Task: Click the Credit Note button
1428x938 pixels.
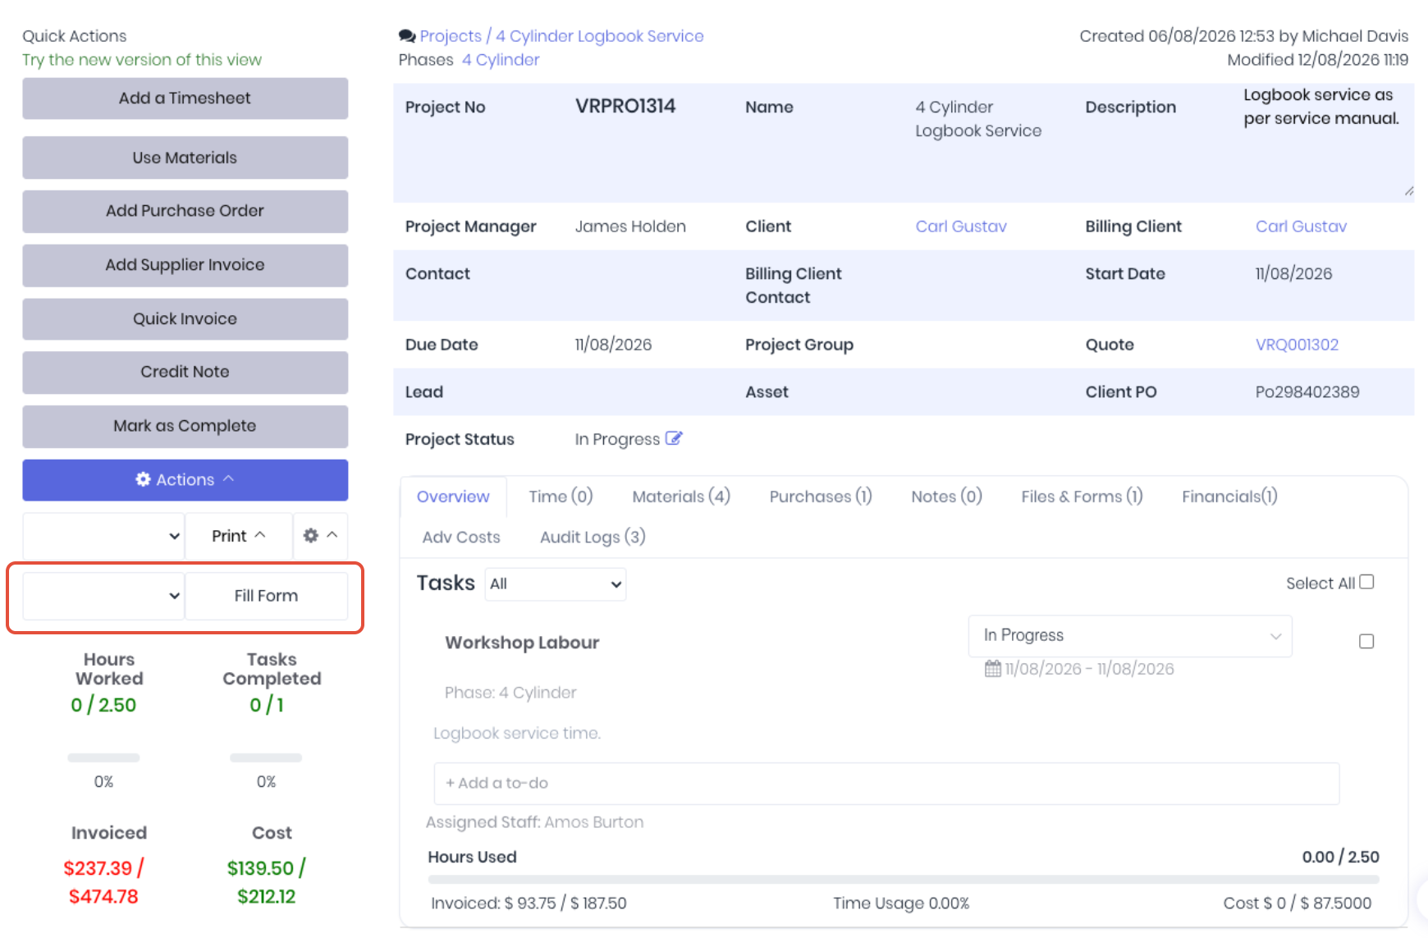Action: pyautogui.click(x=185, y=372)
